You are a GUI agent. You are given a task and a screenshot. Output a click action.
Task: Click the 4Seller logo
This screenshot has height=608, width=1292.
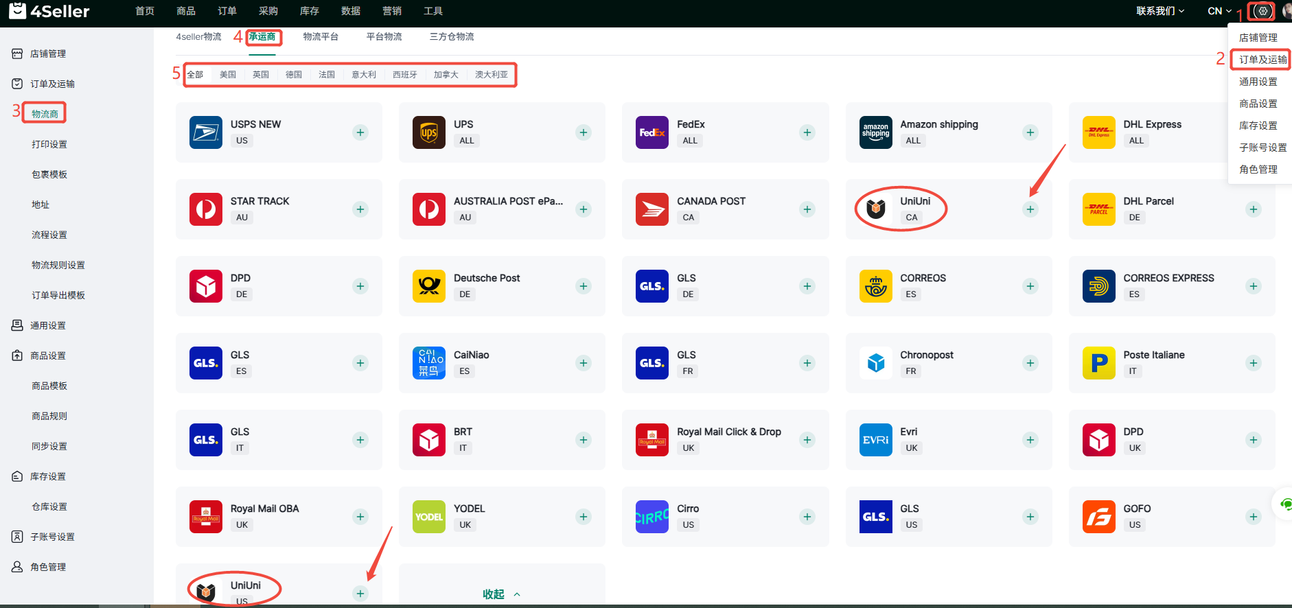[x=49, y=11]
